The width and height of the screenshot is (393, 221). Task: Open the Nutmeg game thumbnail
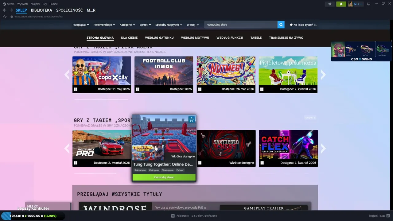pyautogui.click(x=226, y=71)
